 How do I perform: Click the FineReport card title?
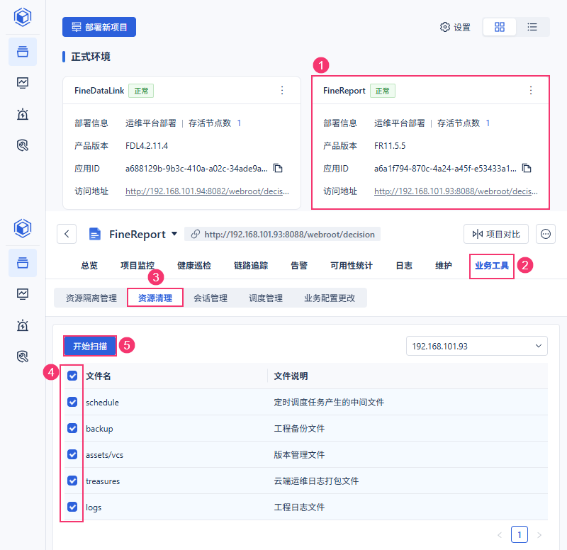pos(344,91)
